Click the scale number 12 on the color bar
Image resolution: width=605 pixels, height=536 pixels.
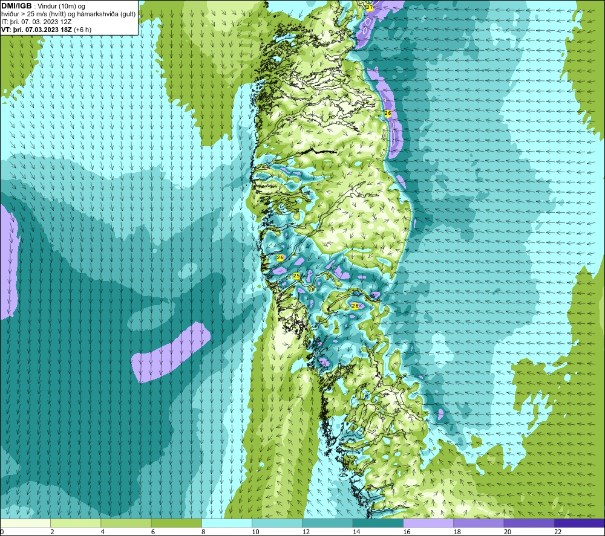click(306, 532)
